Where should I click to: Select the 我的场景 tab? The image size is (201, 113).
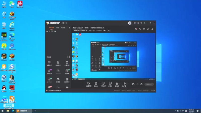52,28
